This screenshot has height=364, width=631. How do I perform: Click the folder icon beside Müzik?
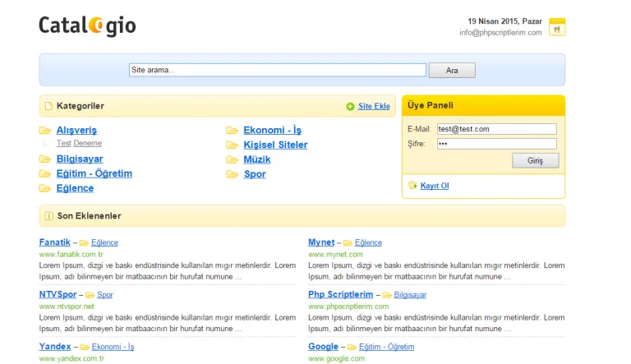[x=232, y=160]
